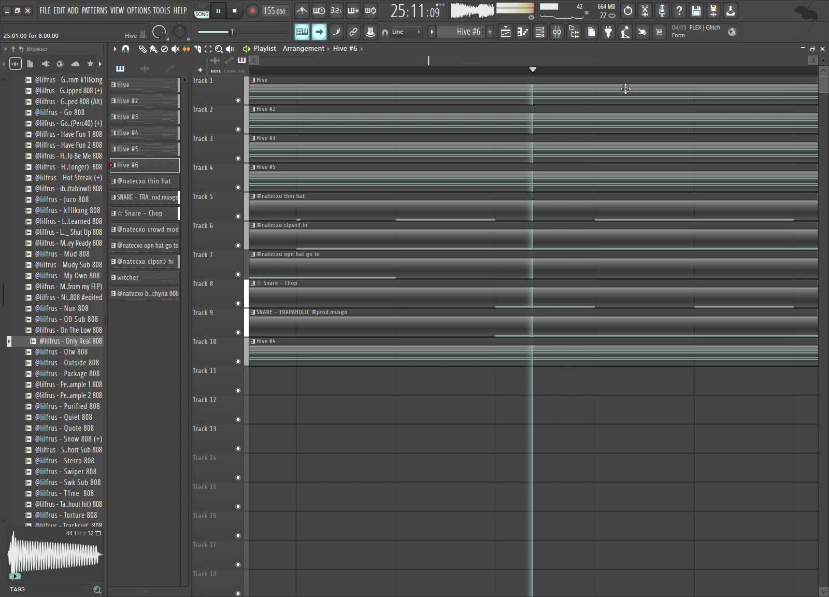Image resolution: width=829 pixels, height=597 pixels.
Task: Open the Hive #6 pattern selector
Action: 461,32
